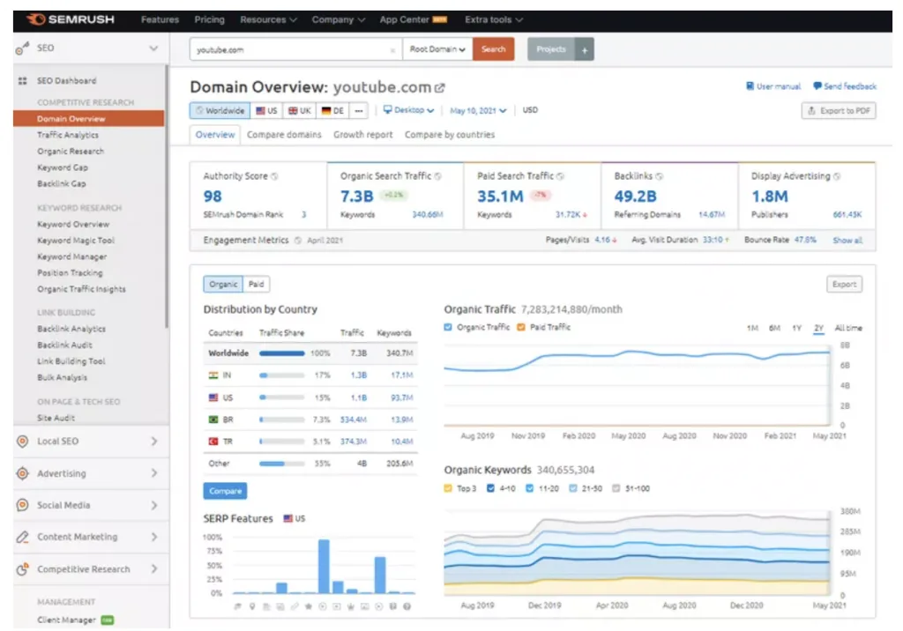
Task: Click the Turkey flag in country table
Action: tap(213, 442)
